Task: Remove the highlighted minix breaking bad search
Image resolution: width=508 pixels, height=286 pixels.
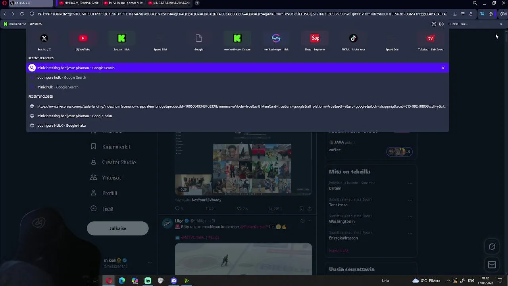Action: (443, 68)
